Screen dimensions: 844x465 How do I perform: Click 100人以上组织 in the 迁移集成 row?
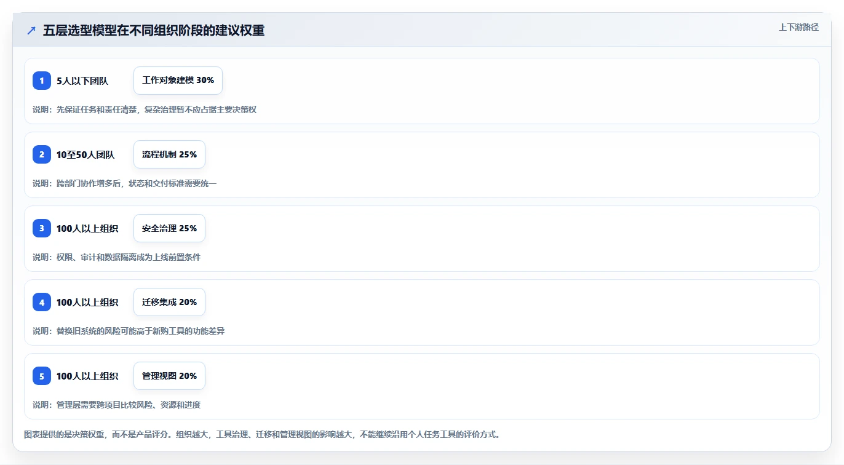pyautogui.click(x=87, y=302)
